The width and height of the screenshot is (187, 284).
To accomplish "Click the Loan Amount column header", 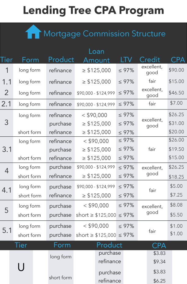I will point(97,56).
